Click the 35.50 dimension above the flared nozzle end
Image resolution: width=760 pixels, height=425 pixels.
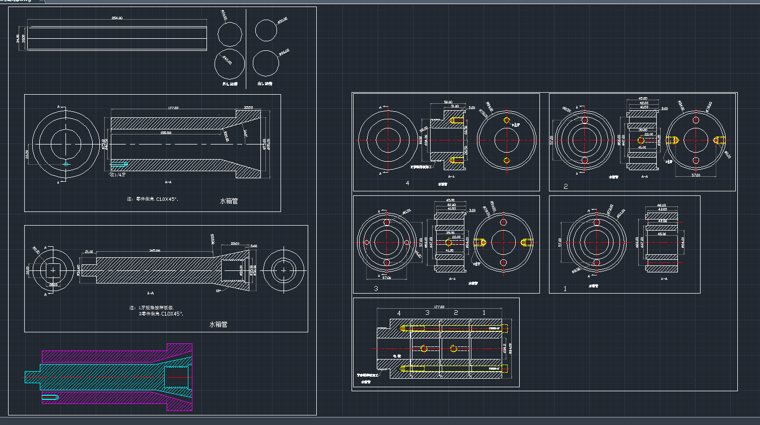[249, 107]
